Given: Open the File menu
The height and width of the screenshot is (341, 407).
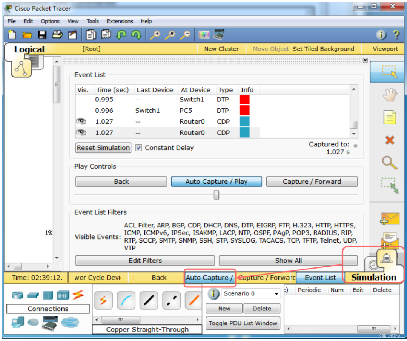Looking at the screenshot, I should pos(11,21).
